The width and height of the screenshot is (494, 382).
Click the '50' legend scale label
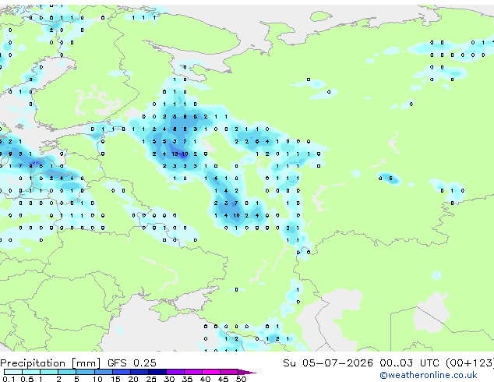[x=241, y=379]
